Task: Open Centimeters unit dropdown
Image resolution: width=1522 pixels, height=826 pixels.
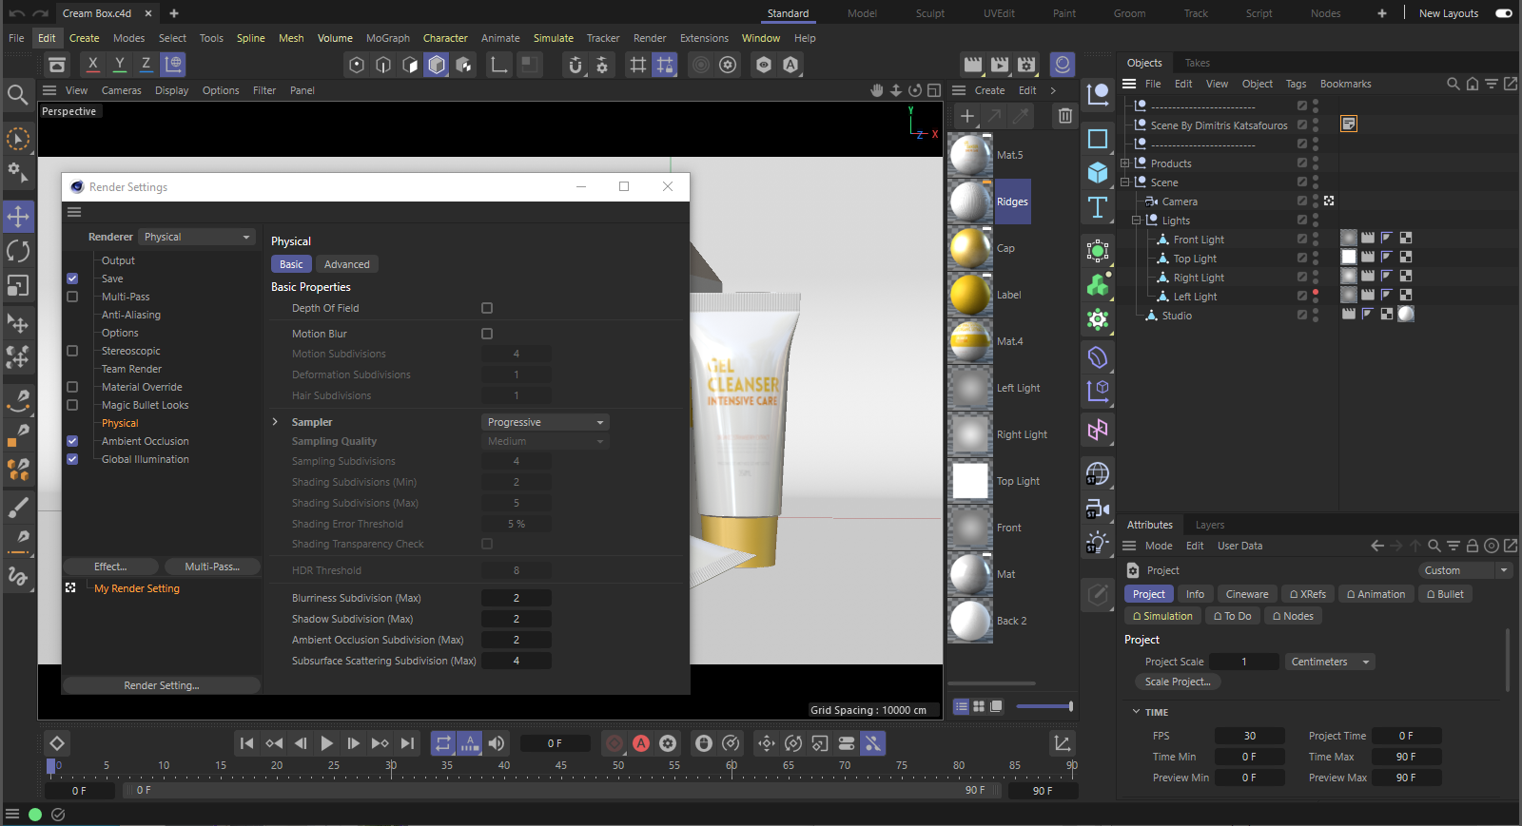Action: 1330,662
